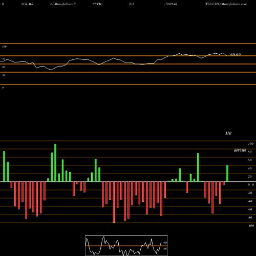This screenshot has width=256, height=256.
Task: Click the last green bar on the right
Action: click(x=227, y=174)
